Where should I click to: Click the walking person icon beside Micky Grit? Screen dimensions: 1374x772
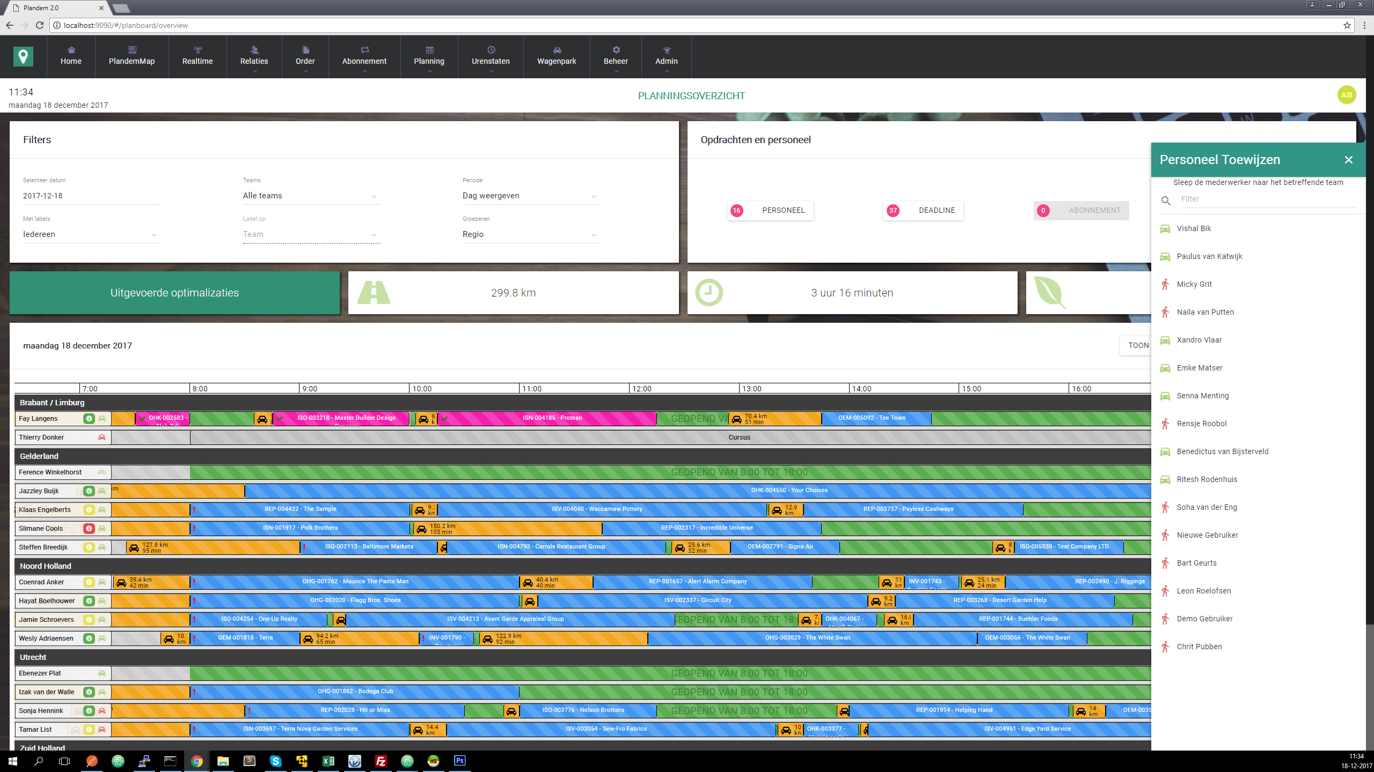pos(1165,284)
